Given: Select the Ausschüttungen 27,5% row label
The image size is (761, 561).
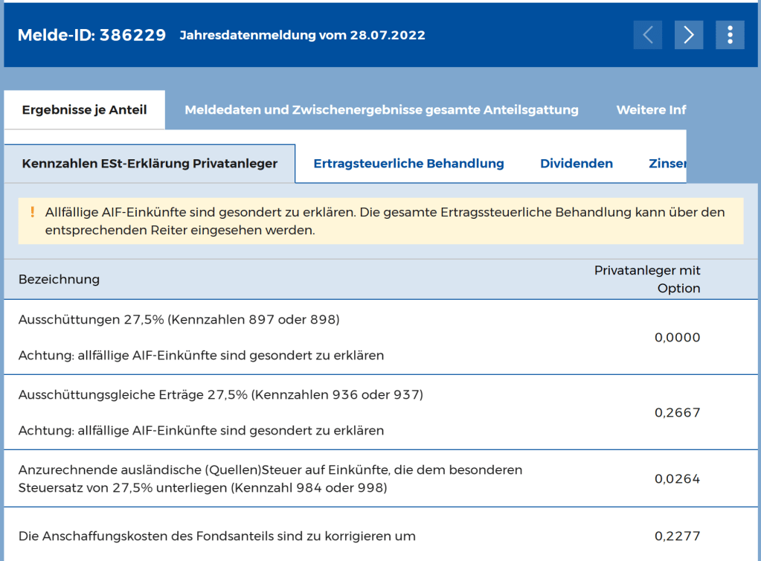Looking at the screenshot, I should click(x=179, y=320).
